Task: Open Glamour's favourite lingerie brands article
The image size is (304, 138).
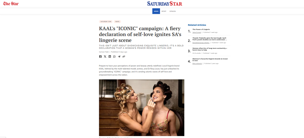Action: tap(210, 59)
